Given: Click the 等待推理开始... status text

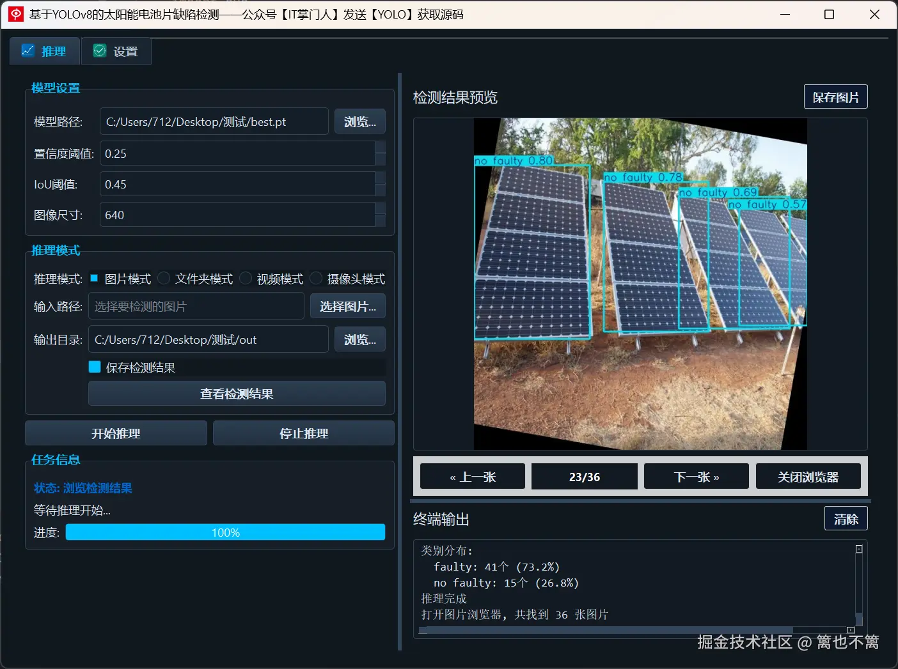Looking at the screenshot, I should [72, 510].
